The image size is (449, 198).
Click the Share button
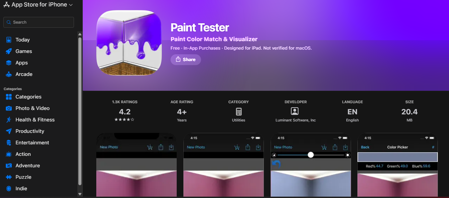[x=185, y=60]
